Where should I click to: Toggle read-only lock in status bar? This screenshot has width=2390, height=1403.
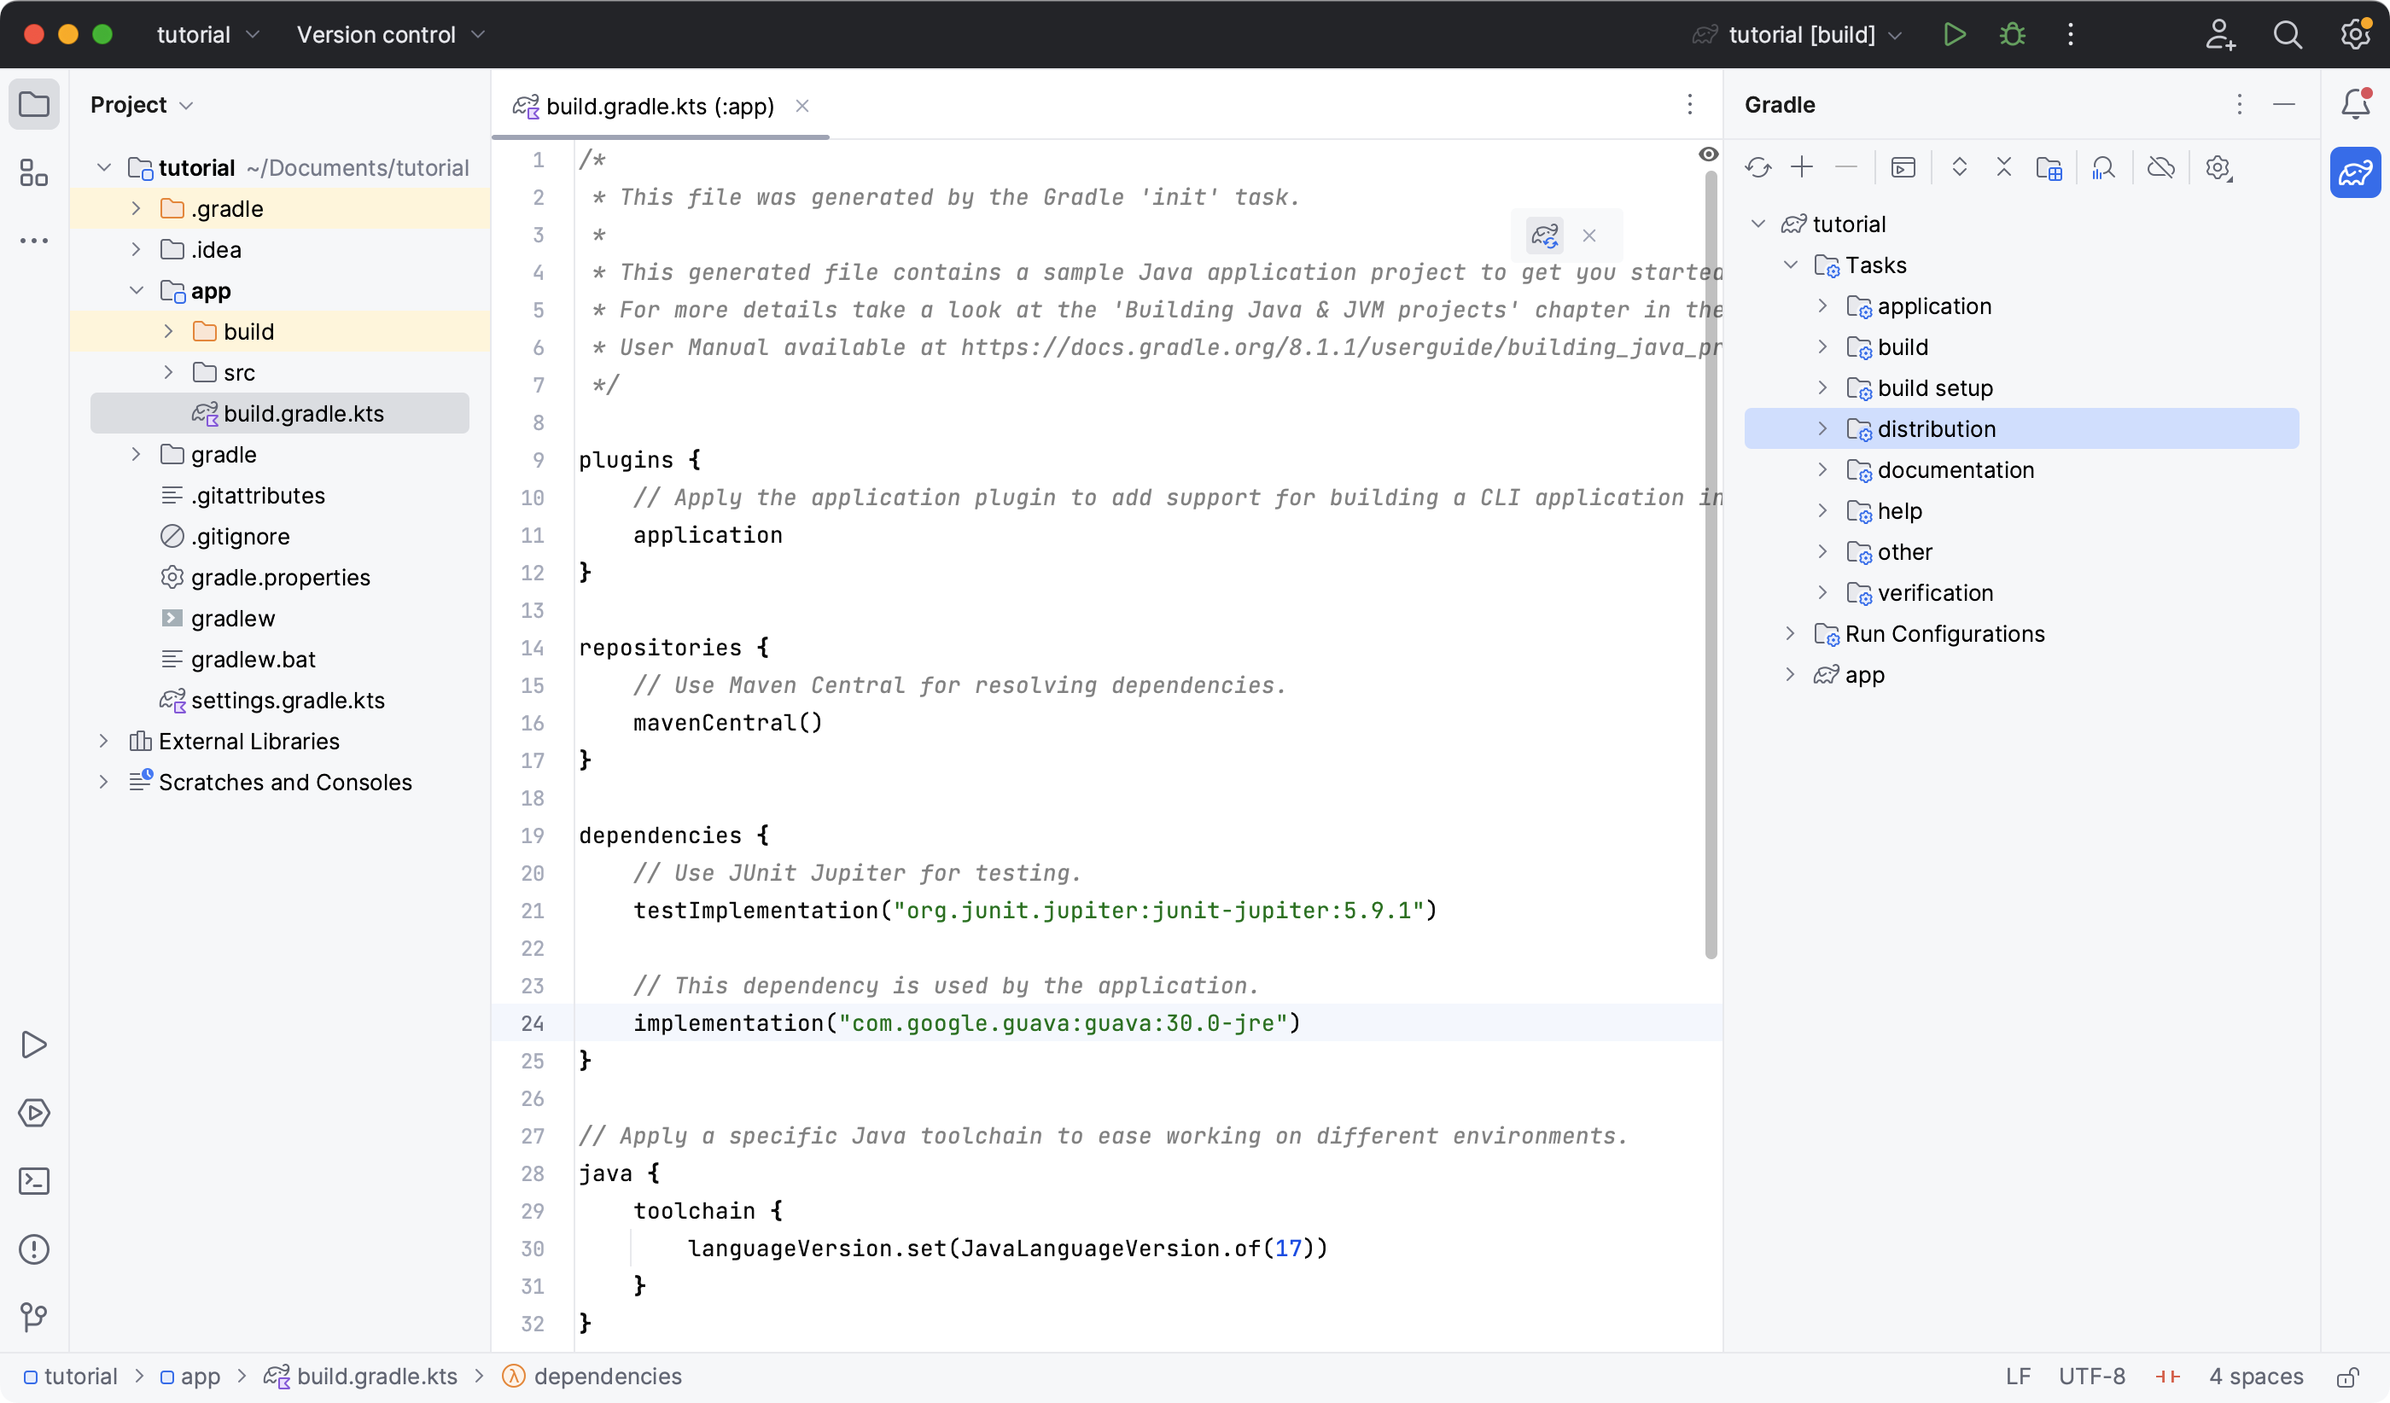pyautogui.click(x=2347, y=1377)
